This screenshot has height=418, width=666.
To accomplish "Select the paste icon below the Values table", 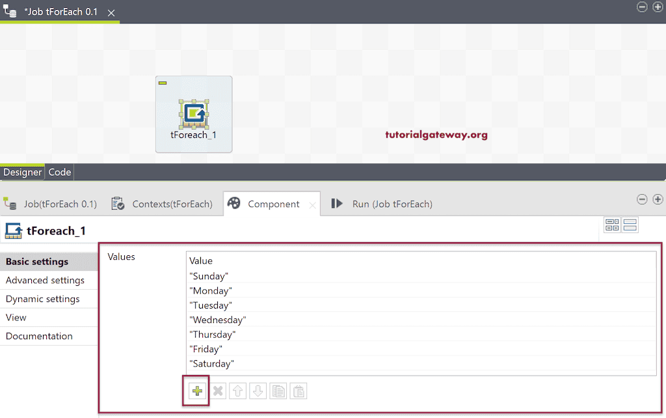I will pos(299,391).
